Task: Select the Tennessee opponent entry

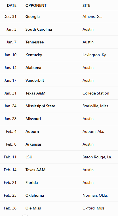Action: click(x=35, y=42)
